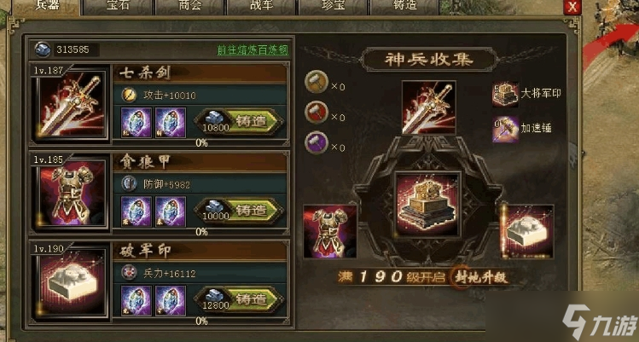
Task: Switch to the 珍宝 tab
Action: 334,6
